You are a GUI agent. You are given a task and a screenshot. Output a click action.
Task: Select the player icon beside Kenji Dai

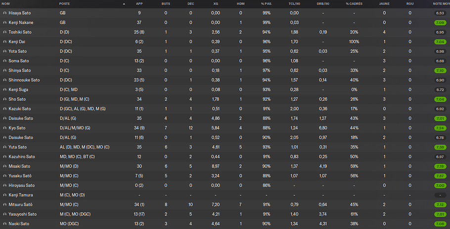(4, 42)
